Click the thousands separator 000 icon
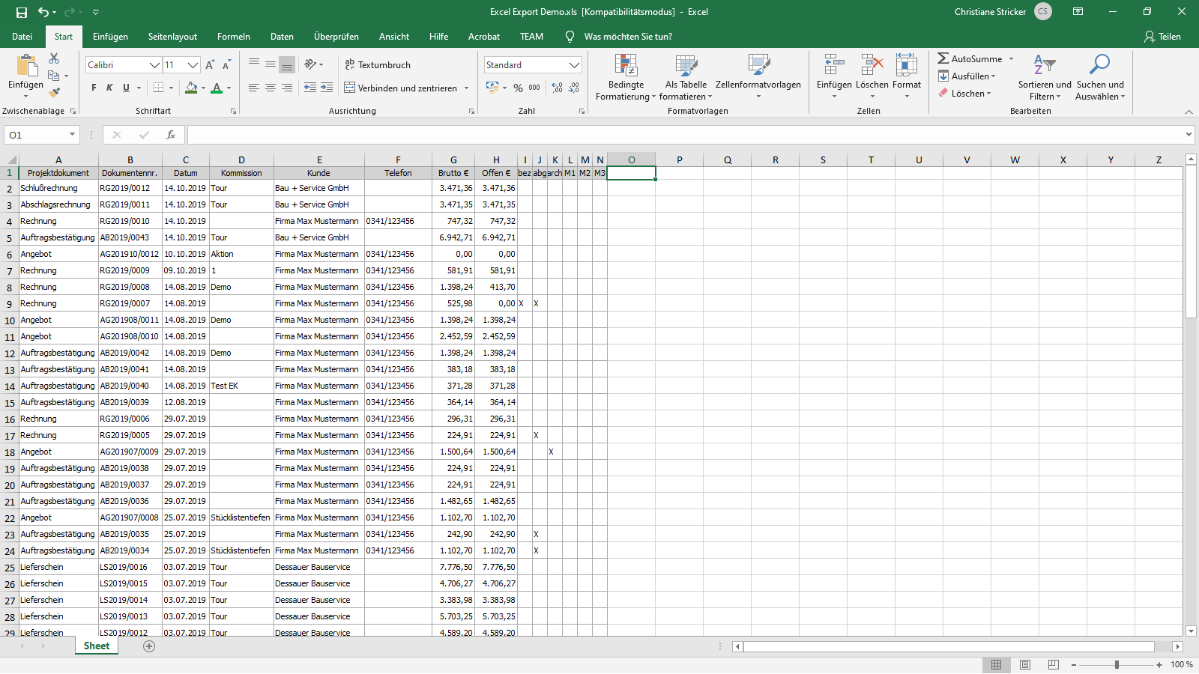 click(534, 88)
